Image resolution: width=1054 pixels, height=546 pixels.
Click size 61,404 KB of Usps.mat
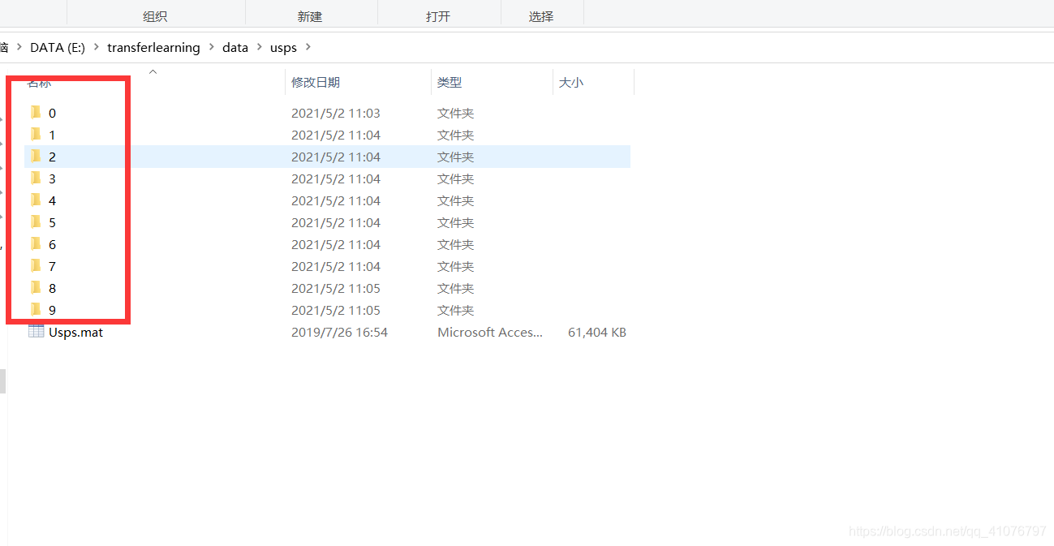597,332
